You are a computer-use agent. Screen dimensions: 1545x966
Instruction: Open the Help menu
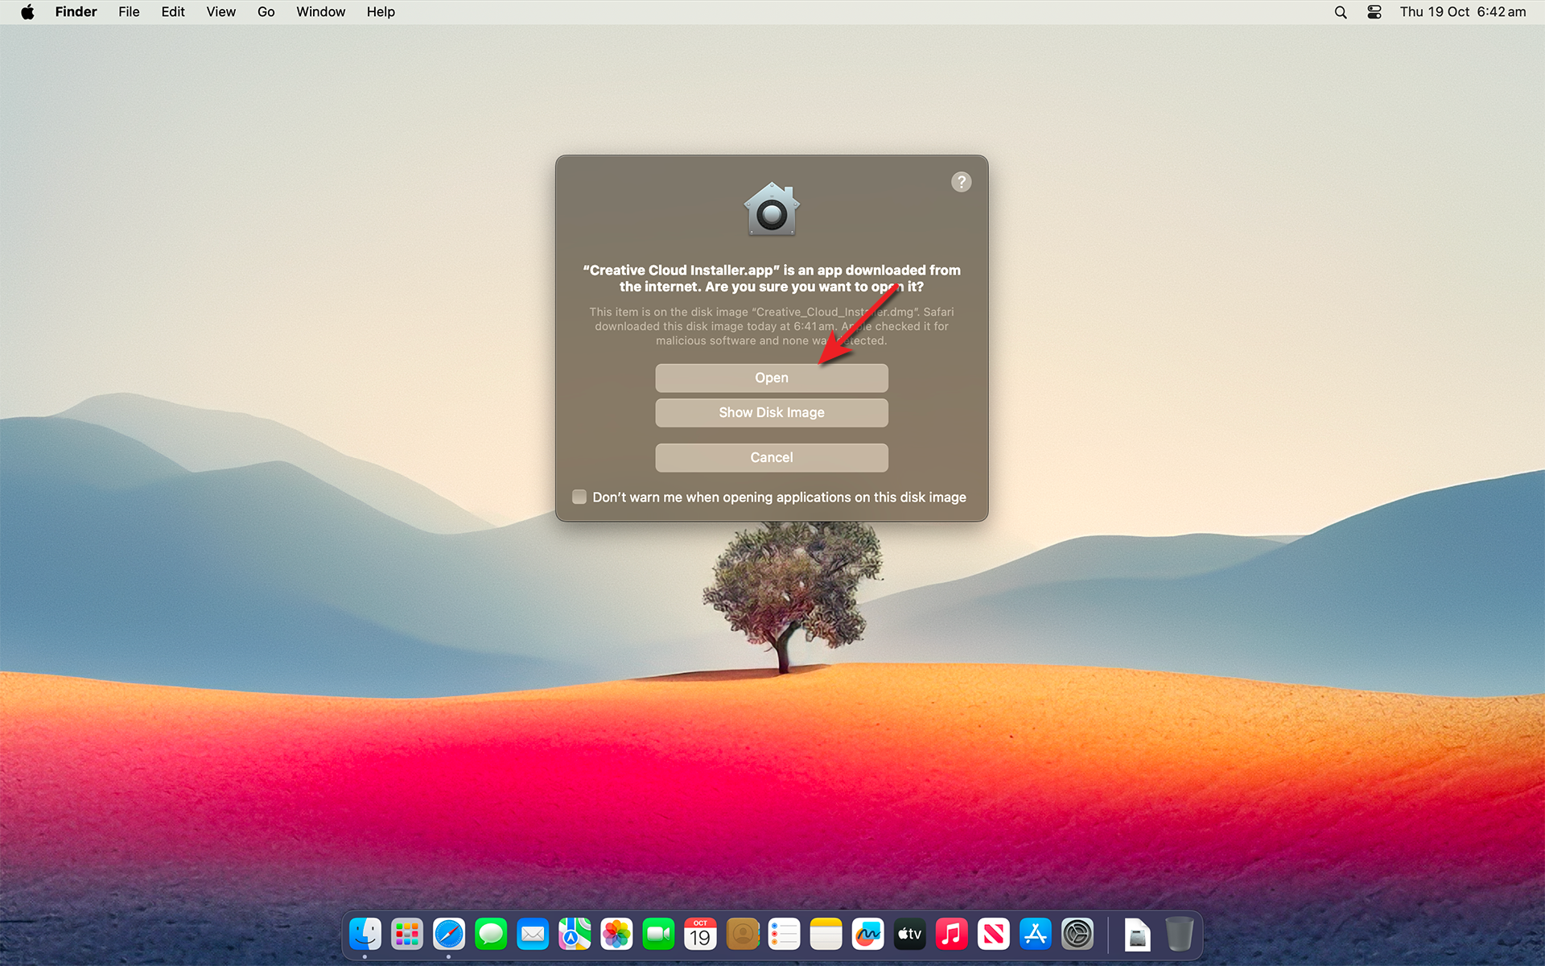coord(381,12)
